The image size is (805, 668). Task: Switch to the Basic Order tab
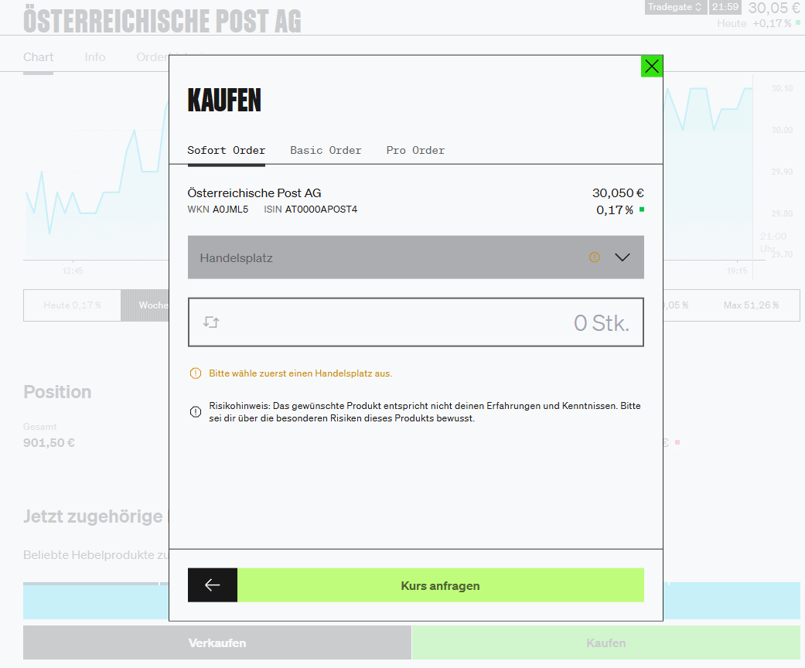click(326, 150)
